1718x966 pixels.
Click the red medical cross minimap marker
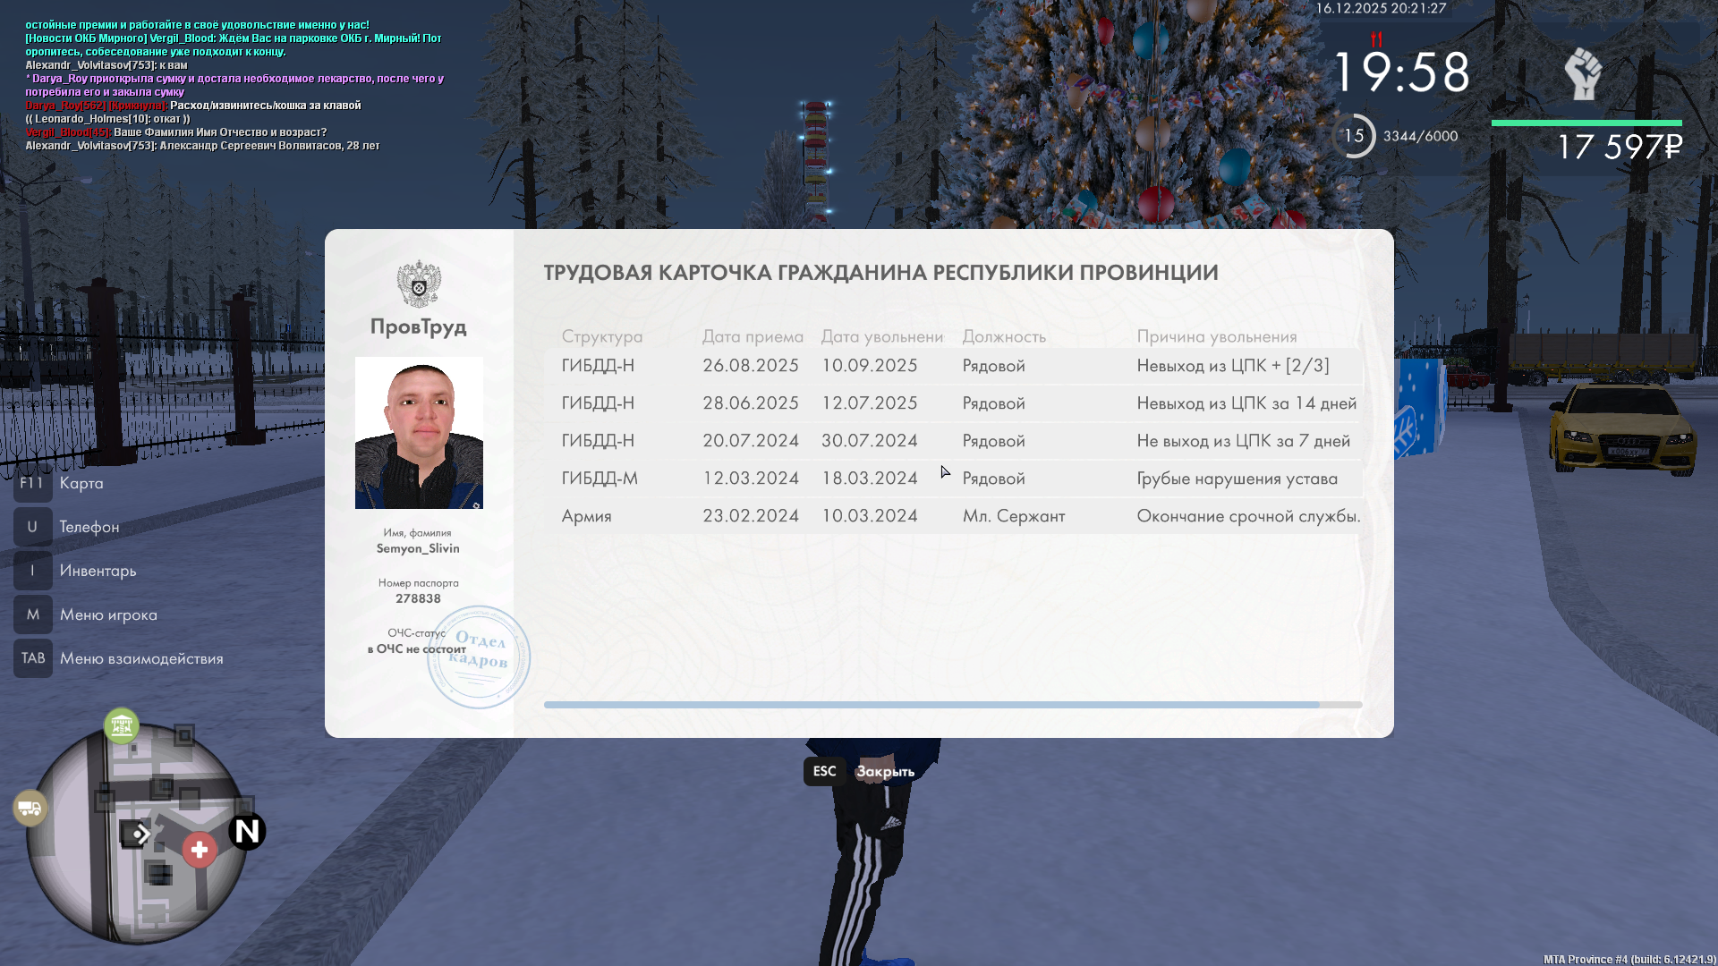point(200,850)
